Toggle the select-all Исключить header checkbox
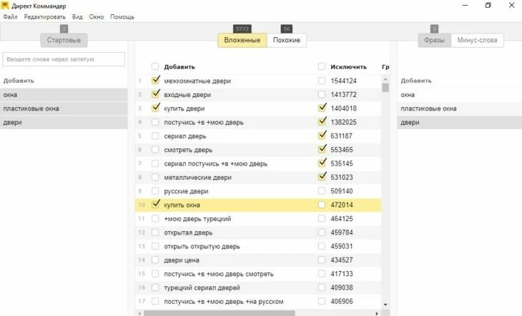 coord(322,66)
